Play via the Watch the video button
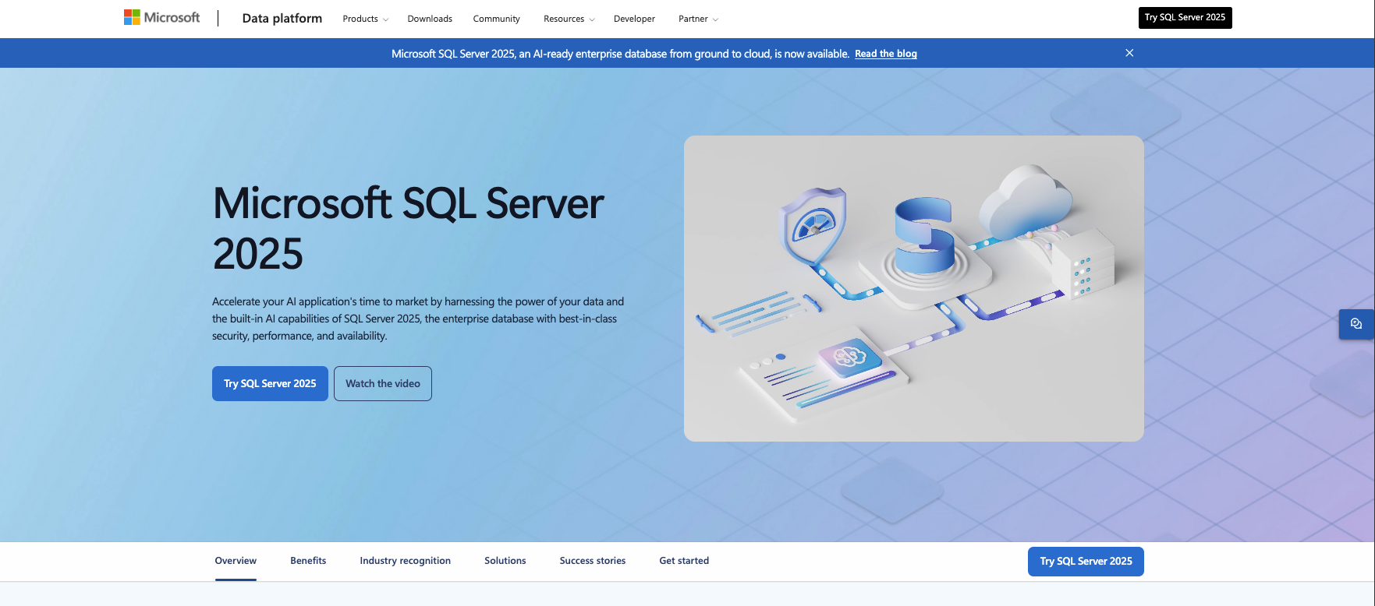 point(383,384)
